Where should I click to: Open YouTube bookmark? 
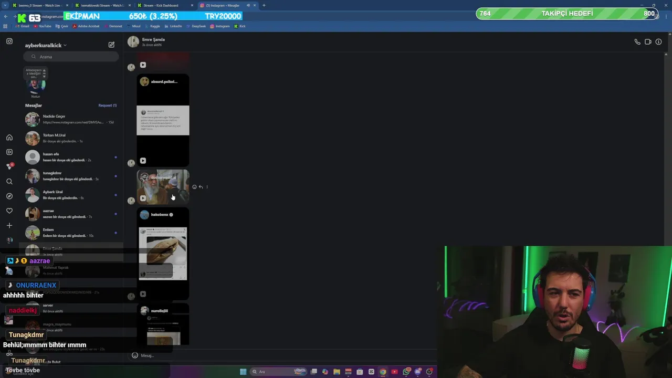point(42,26)
